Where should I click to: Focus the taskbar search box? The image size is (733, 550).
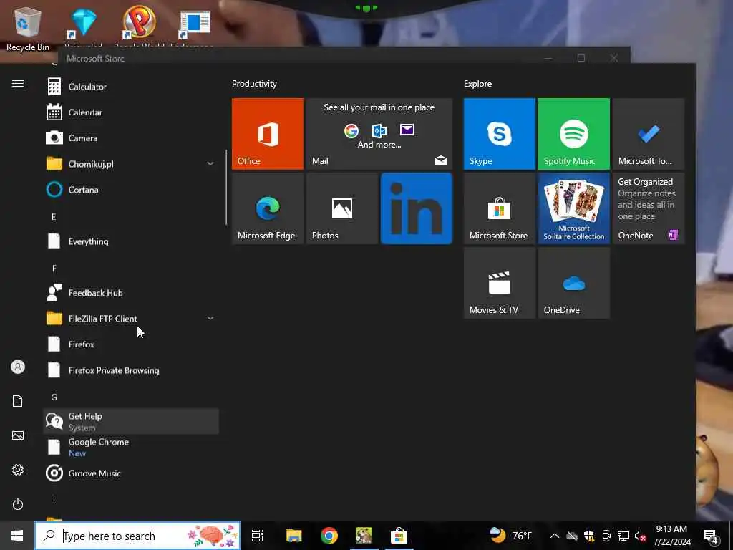pyautogui.click(x=137, y=536)
